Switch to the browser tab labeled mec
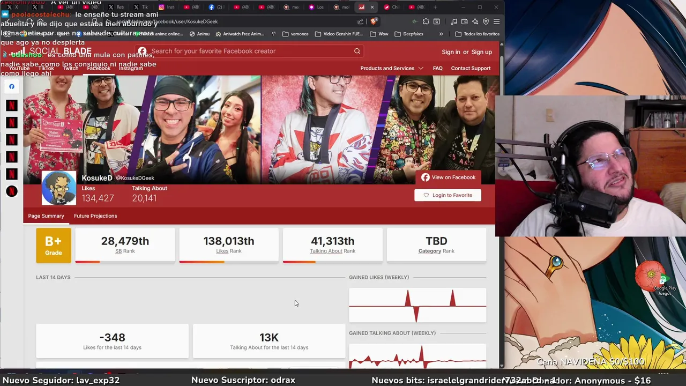This screenshot has width=686, height=386. [292, 7]
